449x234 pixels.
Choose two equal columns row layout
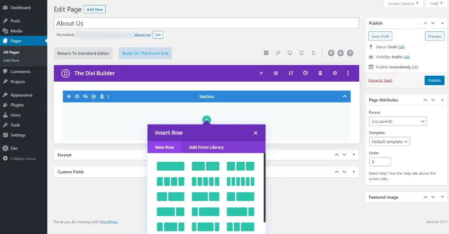(x=206, y=166)
